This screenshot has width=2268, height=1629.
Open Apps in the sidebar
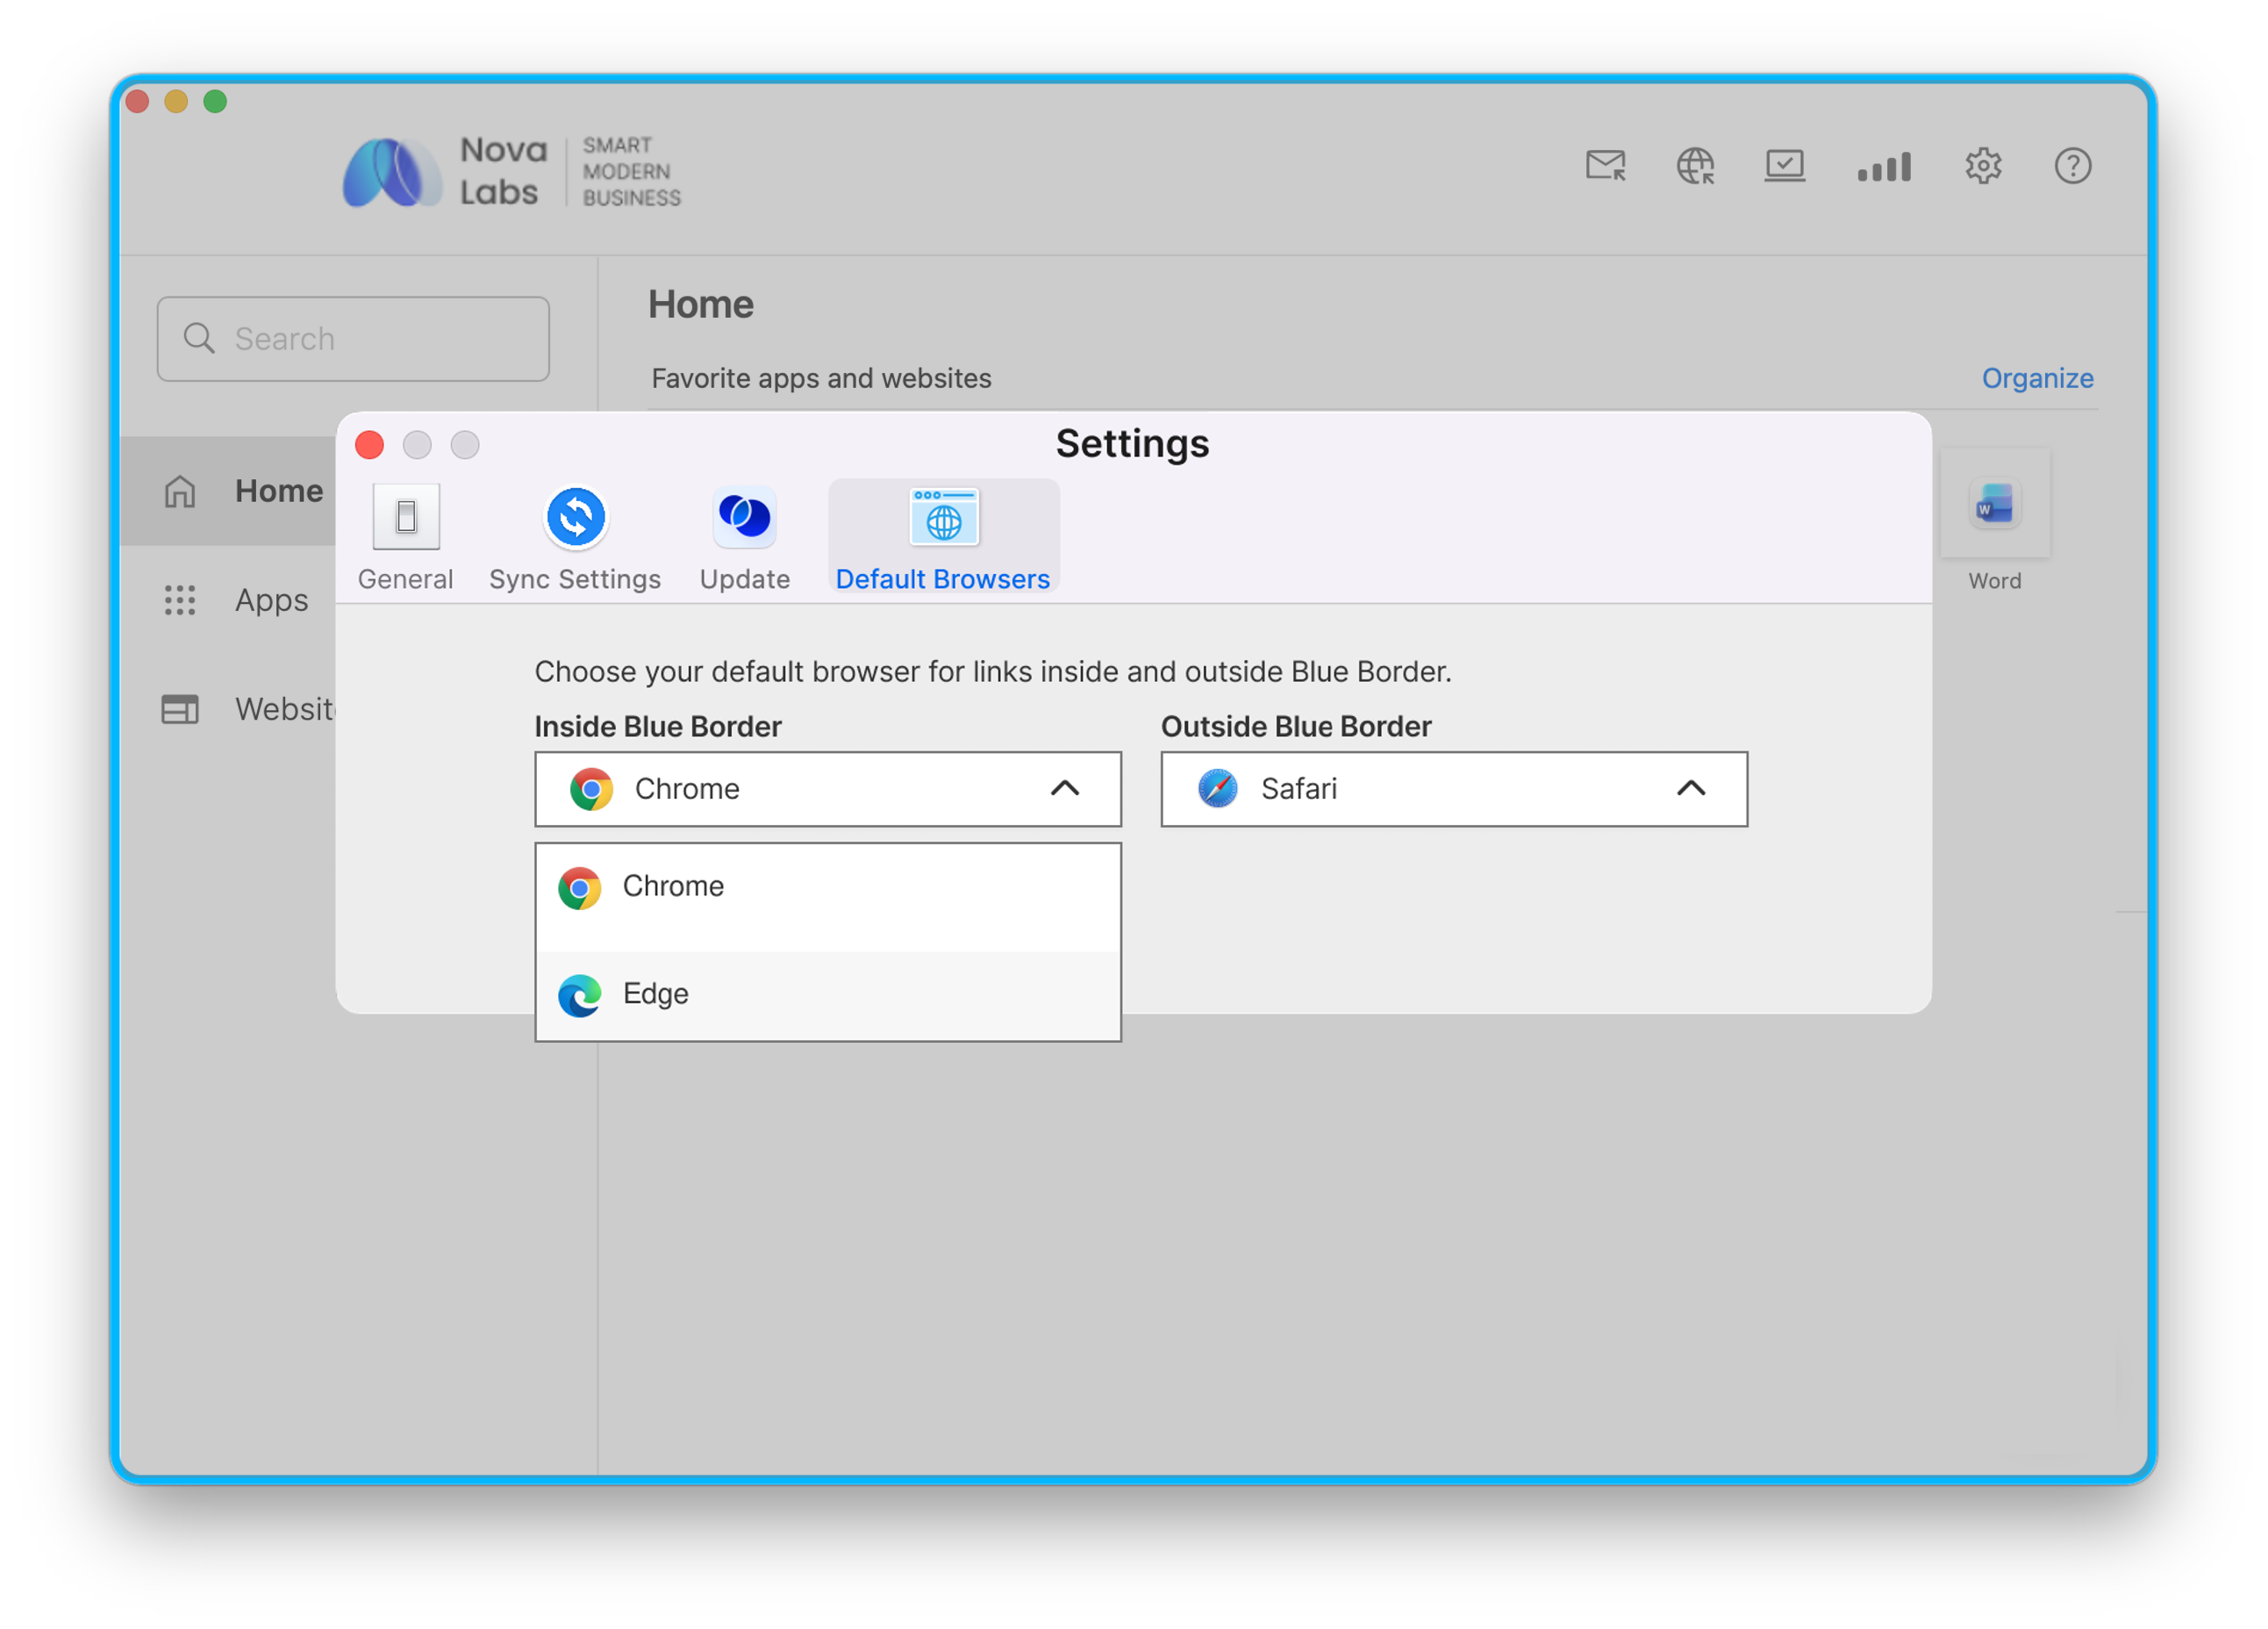[x=228, y=600]
